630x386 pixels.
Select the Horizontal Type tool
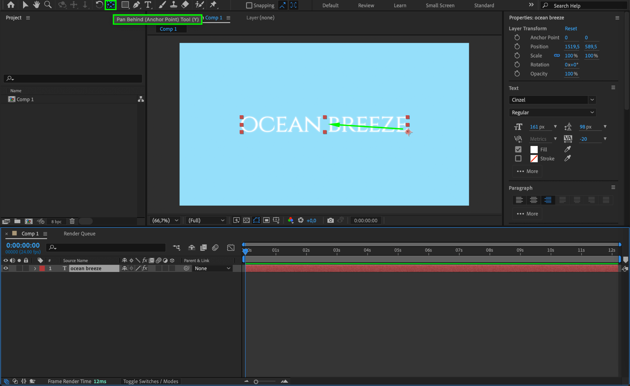[148, 5]
